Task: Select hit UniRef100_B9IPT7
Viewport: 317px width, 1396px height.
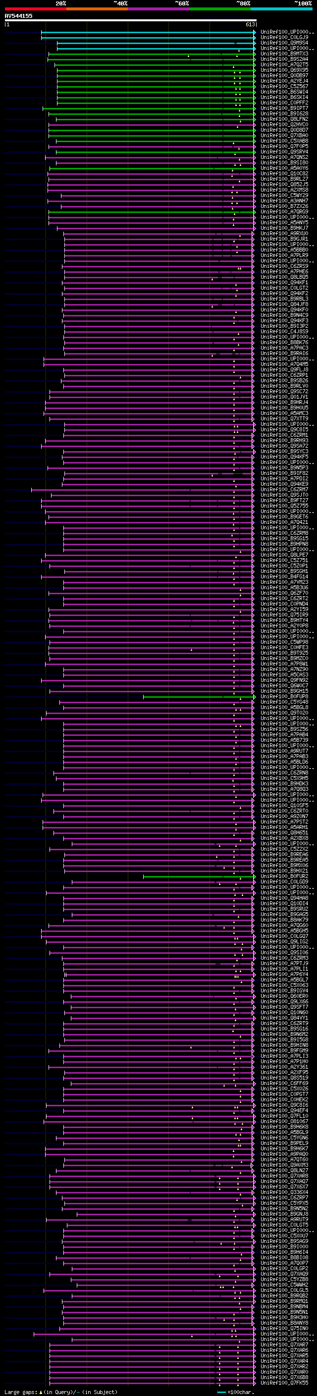Action: [x=284, y=108]
